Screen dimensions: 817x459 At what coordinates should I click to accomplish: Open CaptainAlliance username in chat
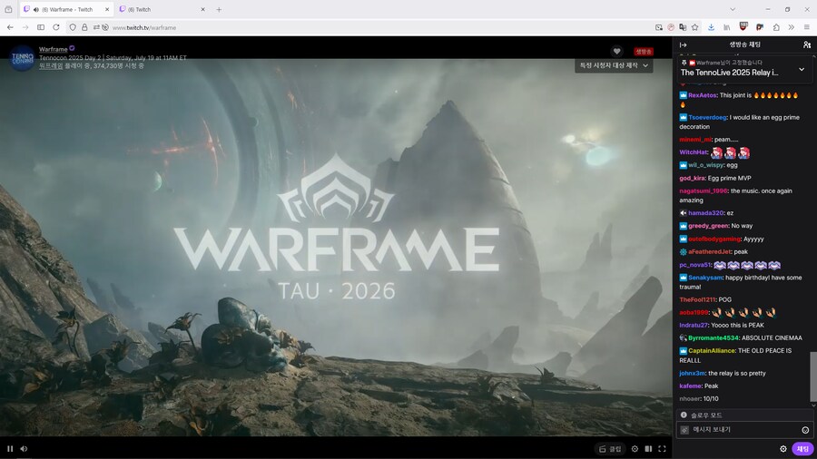point(711,351)
